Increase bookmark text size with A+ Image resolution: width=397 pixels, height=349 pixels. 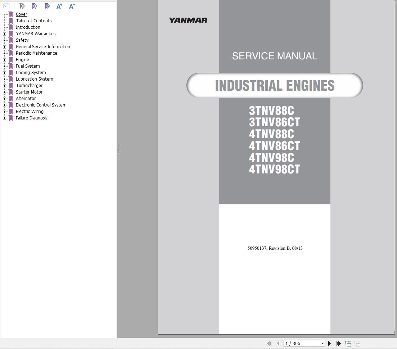click(x=59, y=6)
